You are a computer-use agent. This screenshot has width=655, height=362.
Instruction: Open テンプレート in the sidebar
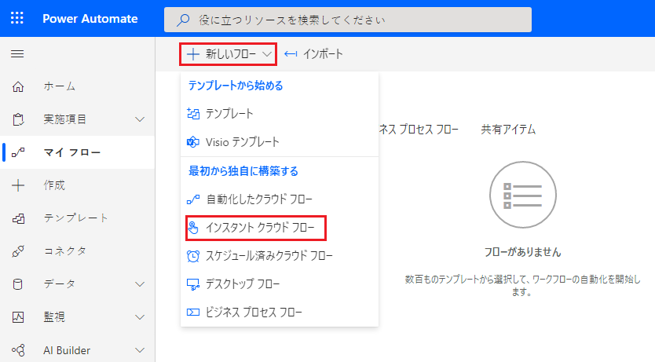point(78,218)
